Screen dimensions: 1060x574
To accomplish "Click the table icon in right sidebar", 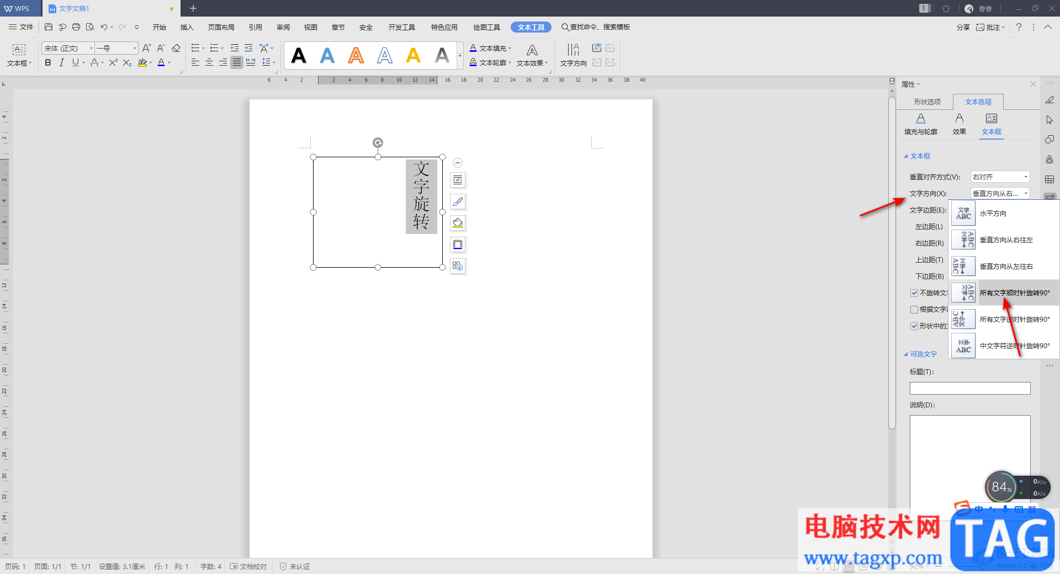I will 1050,179.
